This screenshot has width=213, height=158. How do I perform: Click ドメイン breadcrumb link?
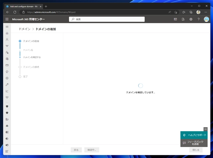25,29
